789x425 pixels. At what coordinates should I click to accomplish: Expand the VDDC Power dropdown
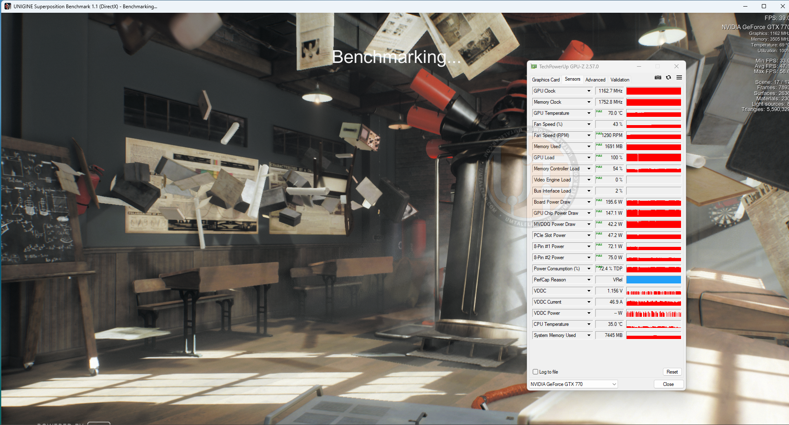pos(589,313)
